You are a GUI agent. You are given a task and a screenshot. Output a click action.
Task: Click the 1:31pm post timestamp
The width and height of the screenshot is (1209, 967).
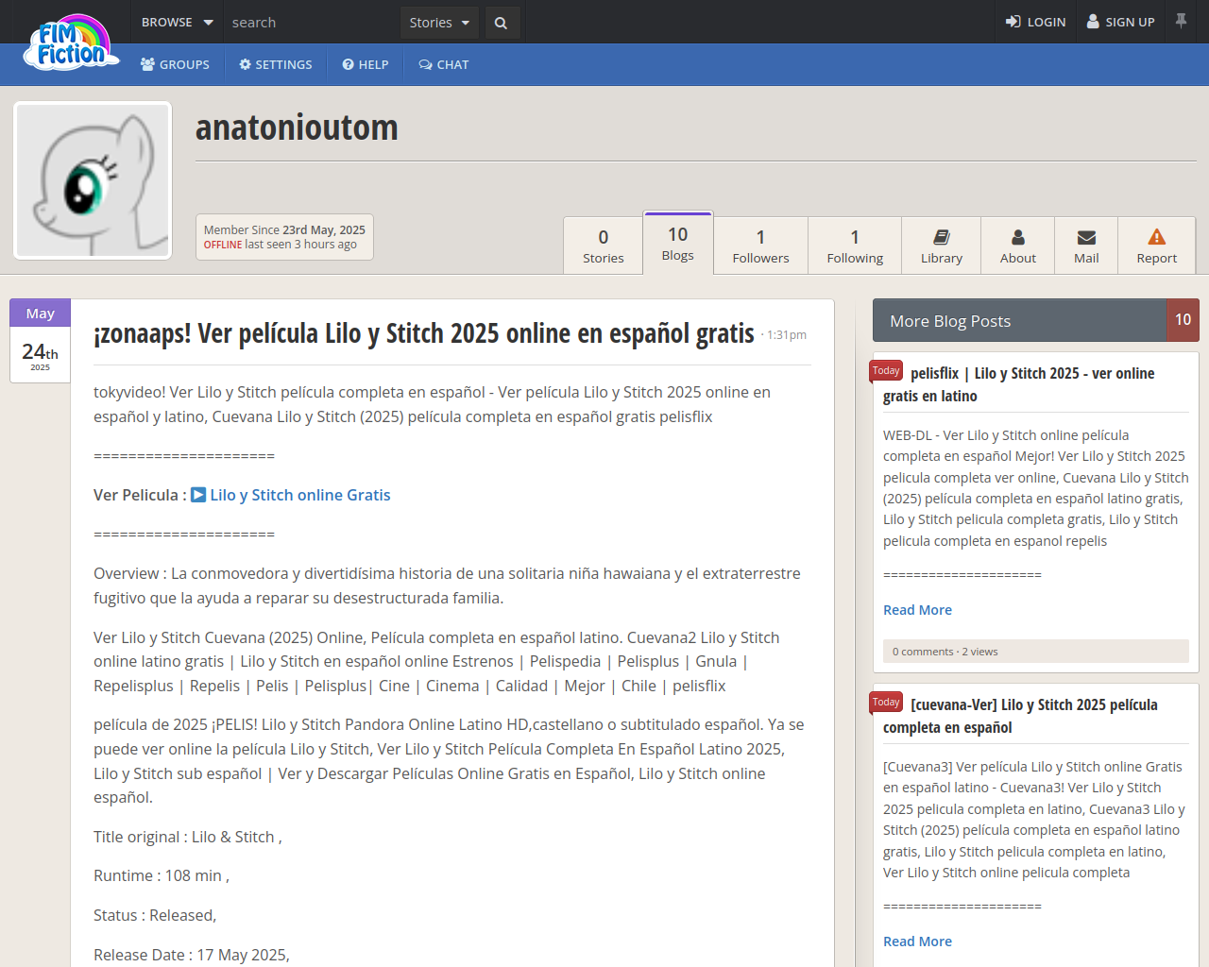coord(787,335)
